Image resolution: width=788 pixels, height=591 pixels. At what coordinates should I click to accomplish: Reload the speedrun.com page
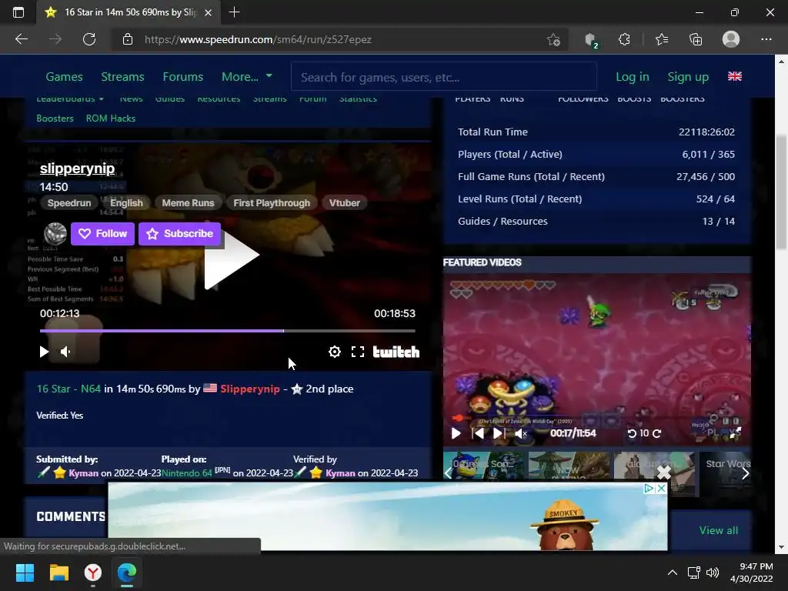[89, 39]
